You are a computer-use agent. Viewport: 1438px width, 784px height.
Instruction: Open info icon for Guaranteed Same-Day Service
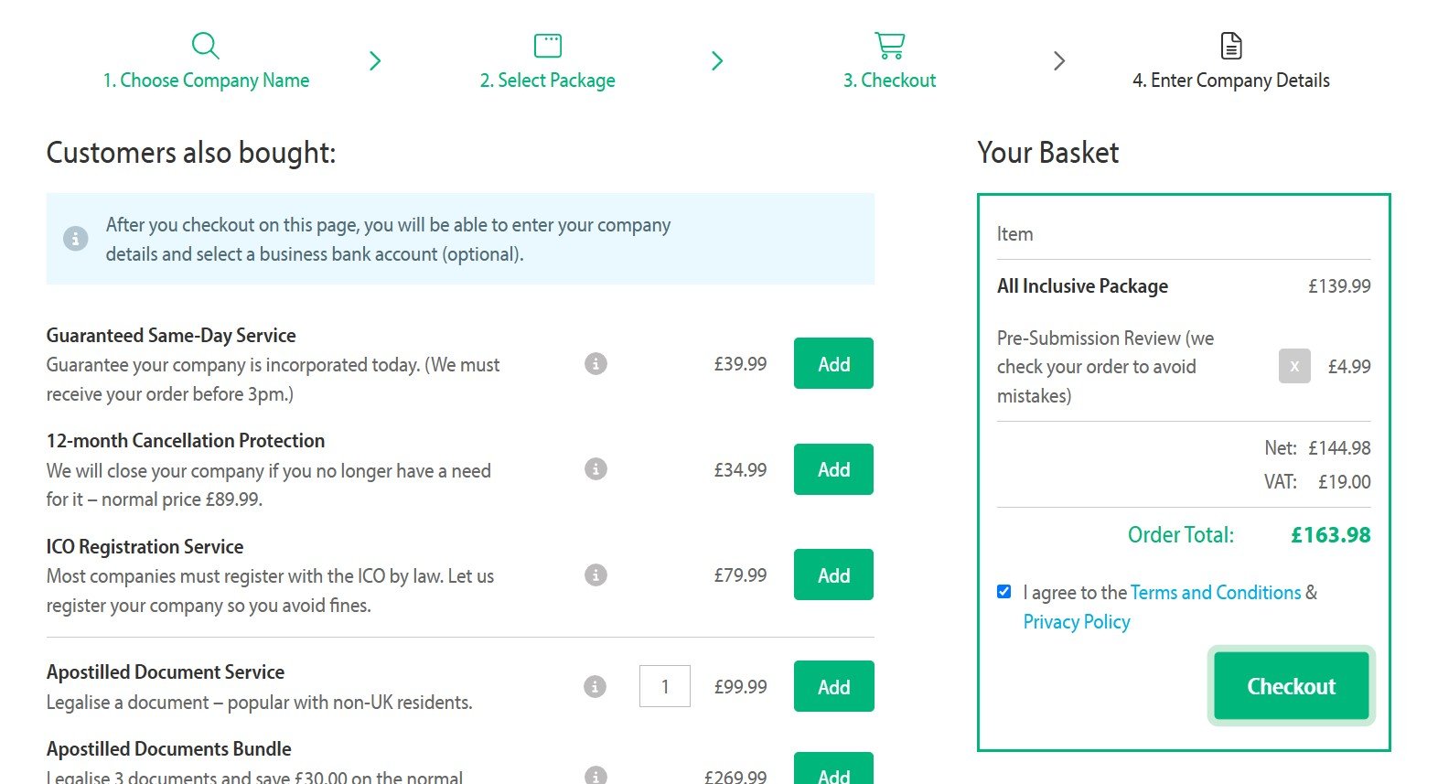(x=596, y=364)
